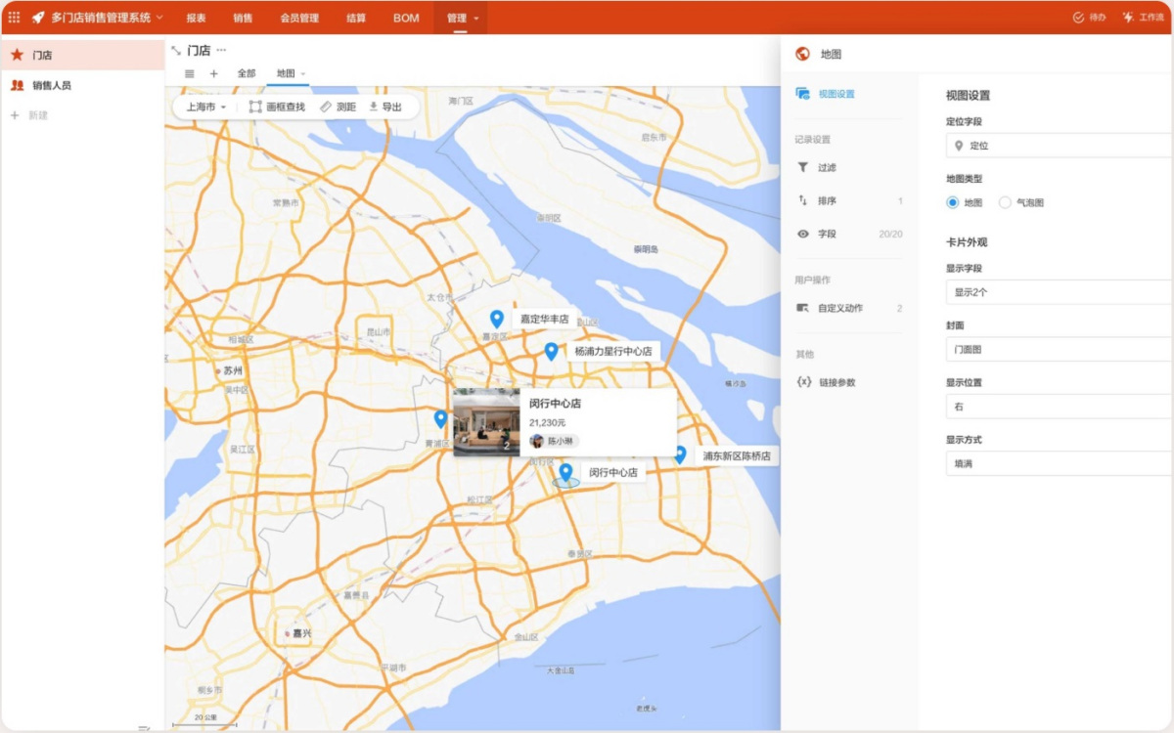This screenshot has height=733, width=1174.
Task: Click 新建 to create new item
Action: point(37,115)
